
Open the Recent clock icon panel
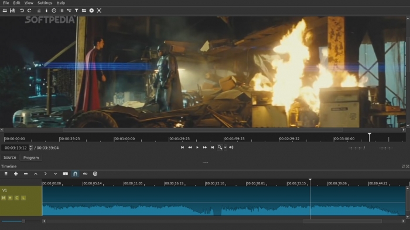[54, 11]
